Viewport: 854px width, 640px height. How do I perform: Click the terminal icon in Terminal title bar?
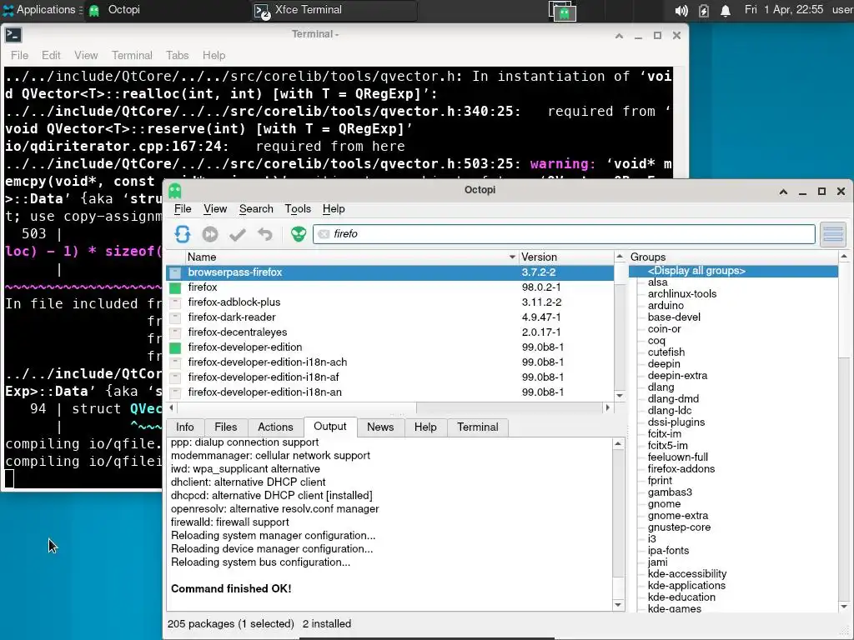tap(13, 35)
